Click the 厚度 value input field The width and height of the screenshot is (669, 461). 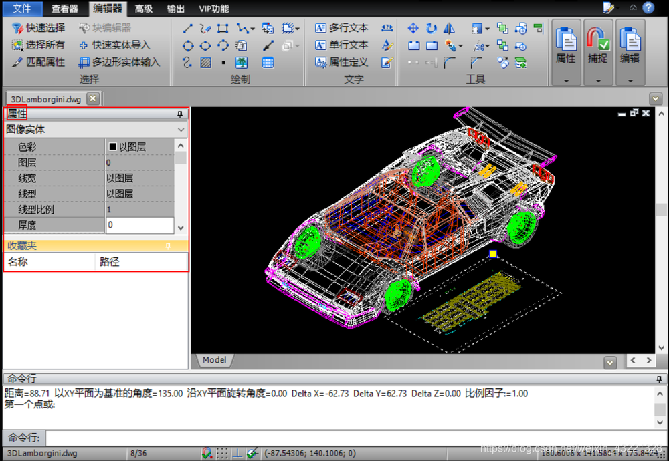(x=140, y=225)
